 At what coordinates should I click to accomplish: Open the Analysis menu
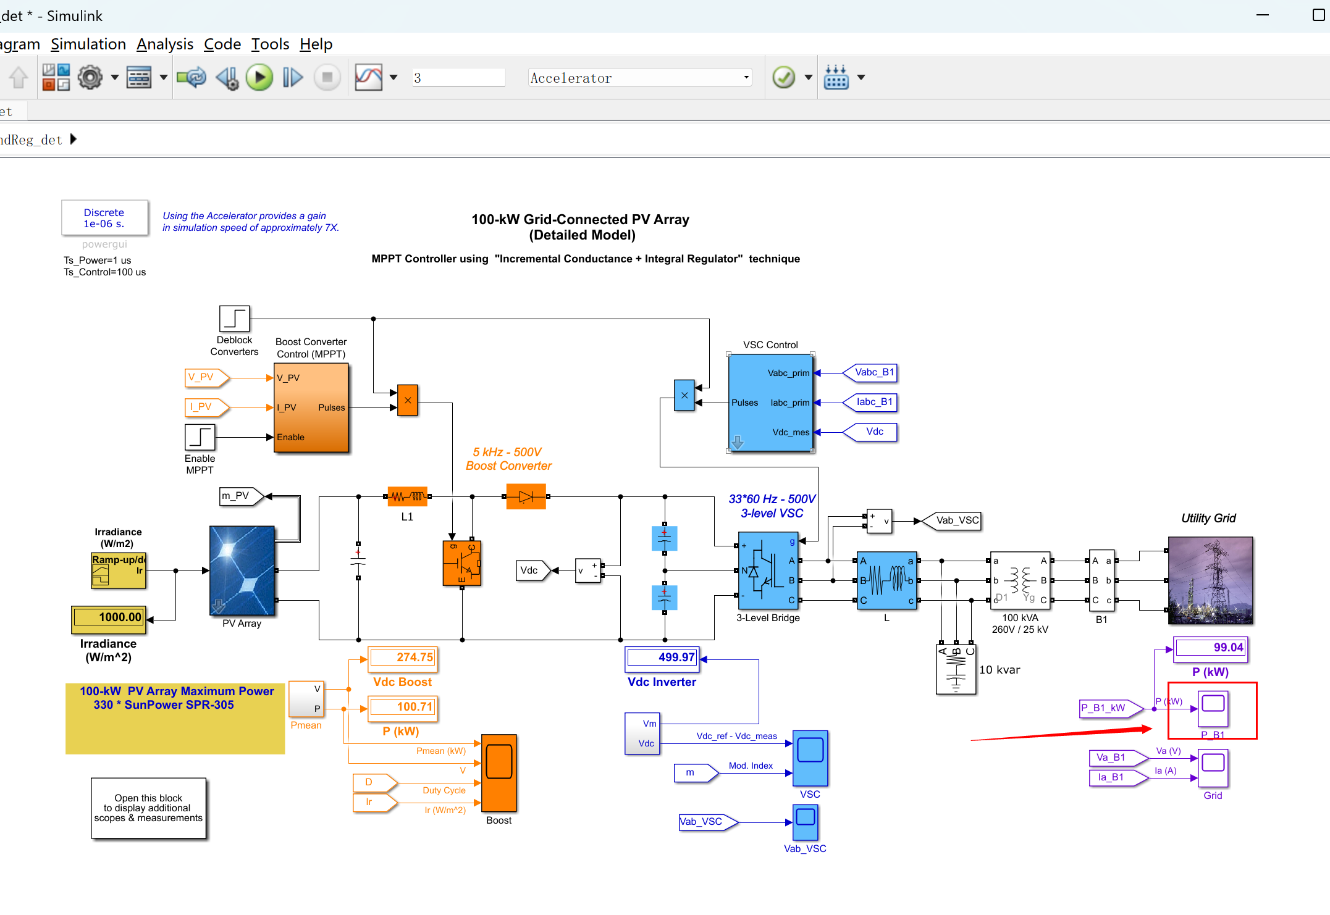(x=165, y=44)
